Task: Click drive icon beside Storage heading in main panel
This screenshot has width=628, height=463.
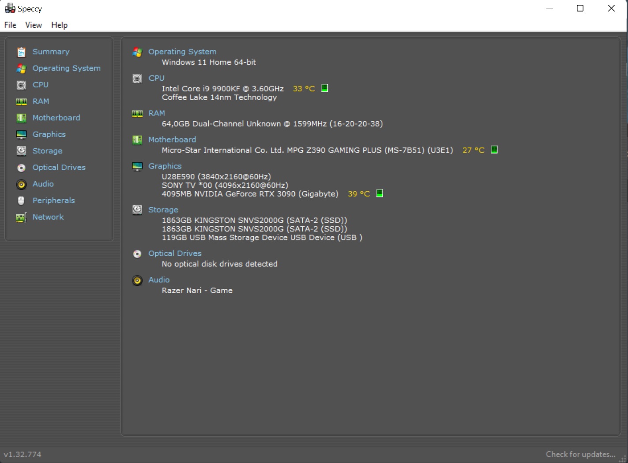Action: (x=137, y=210)
